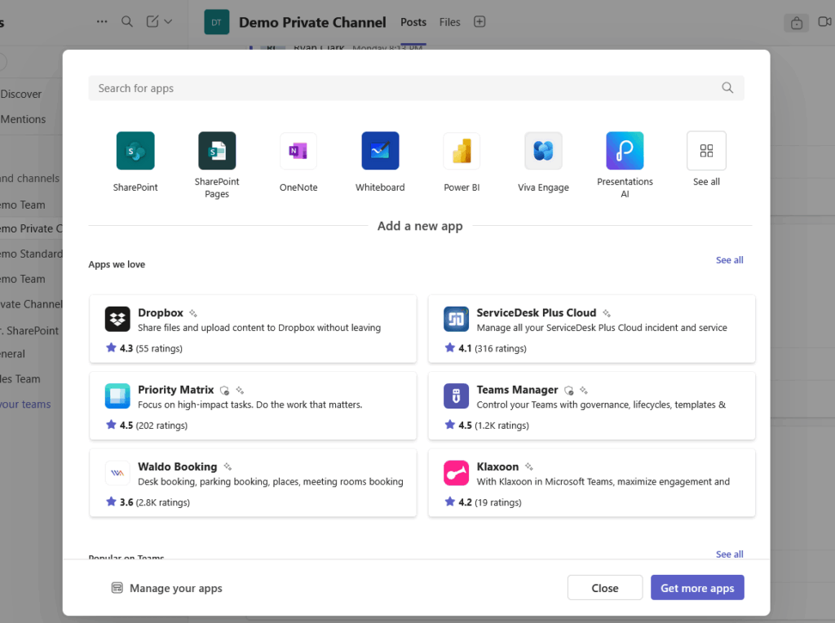This screenshot has height=623, width=835.
Task: Click the 4.5 (202 ratings) text
Action: click(153, 426)
